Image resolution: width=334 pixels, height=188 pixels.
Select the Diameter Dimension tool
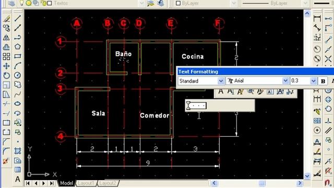[x=317, y=58]
